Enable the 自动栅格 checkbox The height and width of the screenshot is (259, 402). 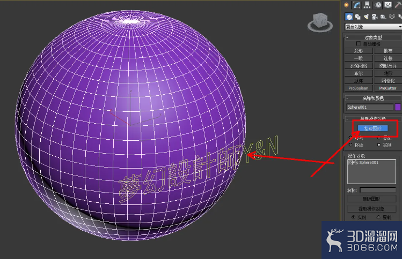coord(359,44)
